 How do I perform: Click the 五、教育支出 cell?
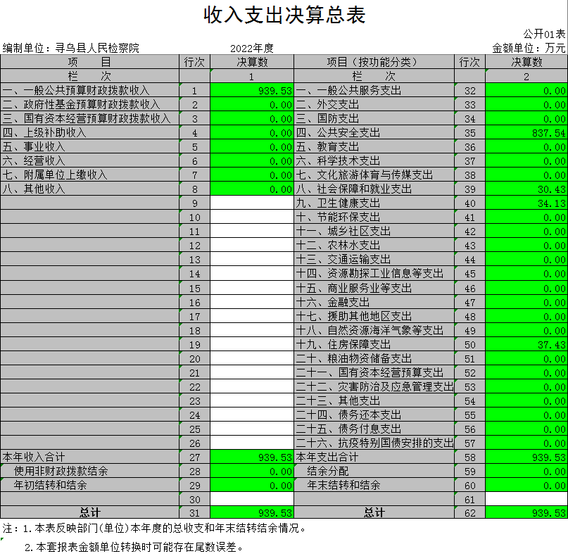pyautogui.click(x=374, y=146)
